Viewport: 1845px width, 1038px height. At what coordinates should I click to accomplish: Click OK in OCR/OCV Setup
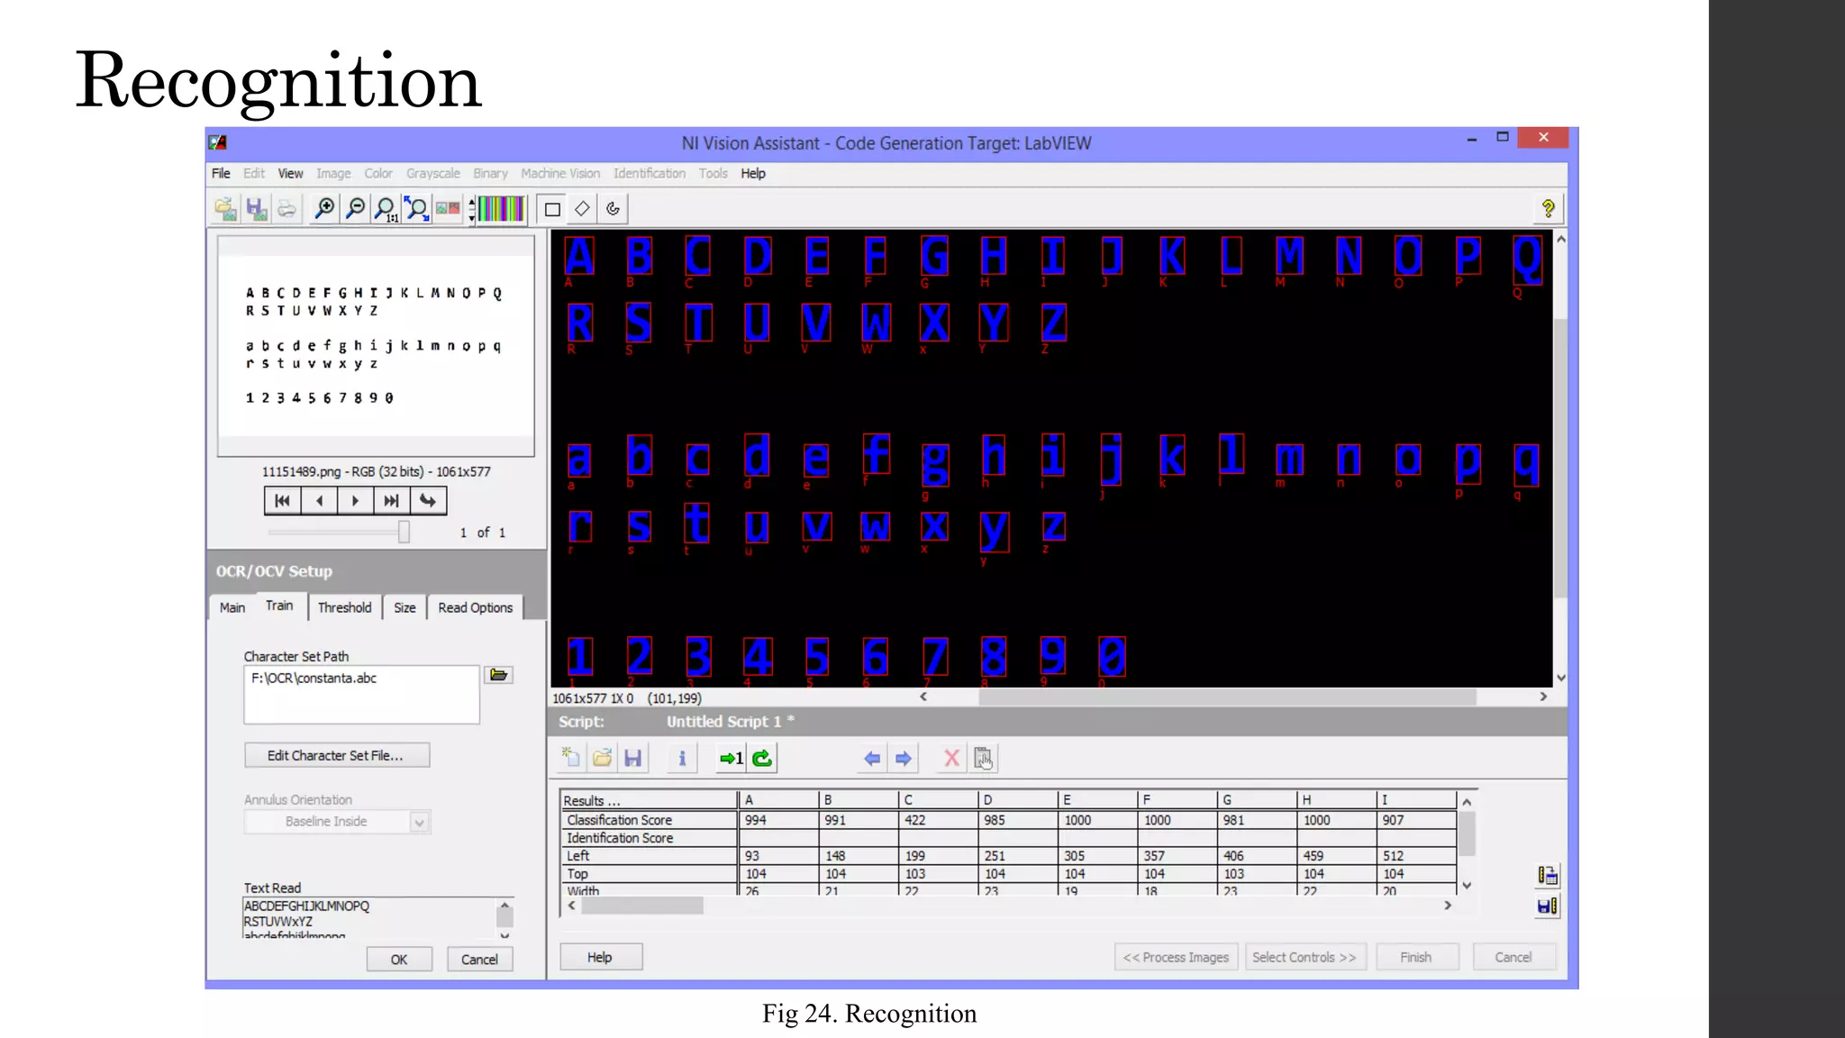click(x=399, y=959)
